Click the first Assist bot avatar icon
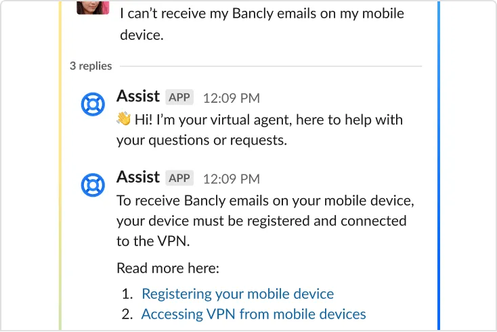 tap(93, 104)
